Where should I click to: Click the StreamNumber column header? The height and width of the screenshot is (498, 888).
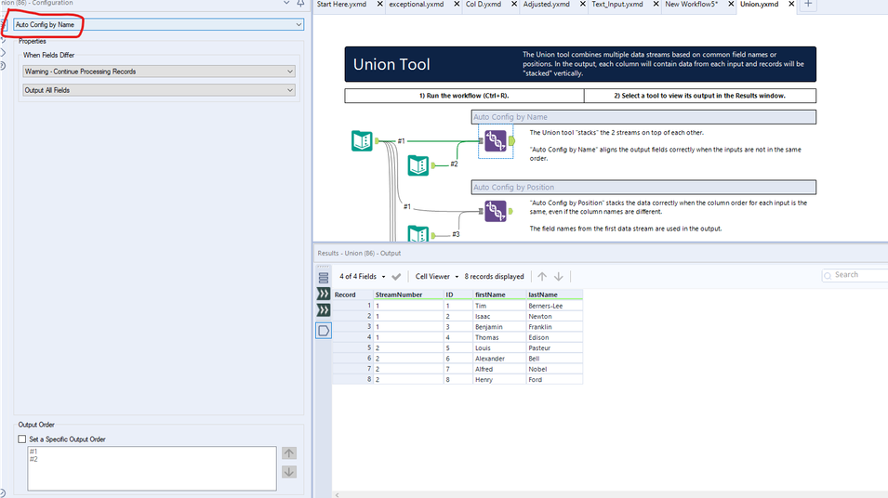click(x=408, y=295)
